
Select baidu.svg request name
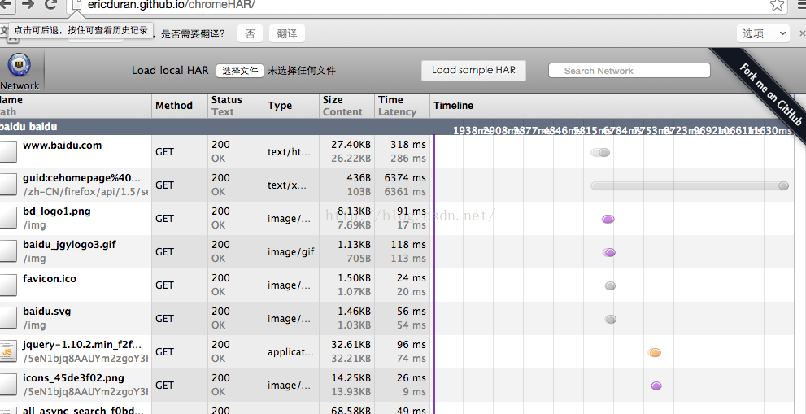tap(47, 312)
